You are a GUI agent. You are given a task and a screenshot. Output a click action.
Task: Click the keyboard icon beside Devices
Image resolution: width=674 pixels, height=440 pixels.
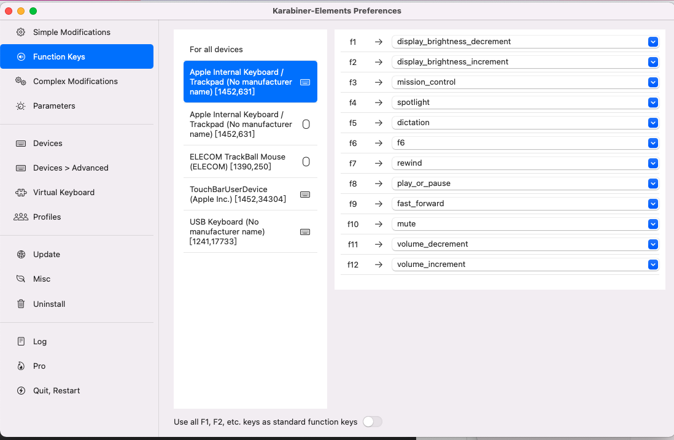pos(21,144)
